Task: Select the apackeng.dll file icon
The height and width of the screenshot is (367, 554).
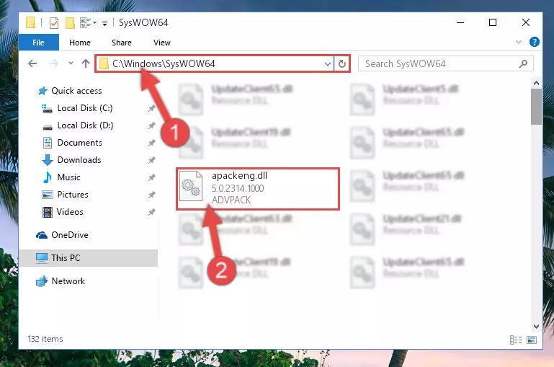Action: [x=191, y=186]
